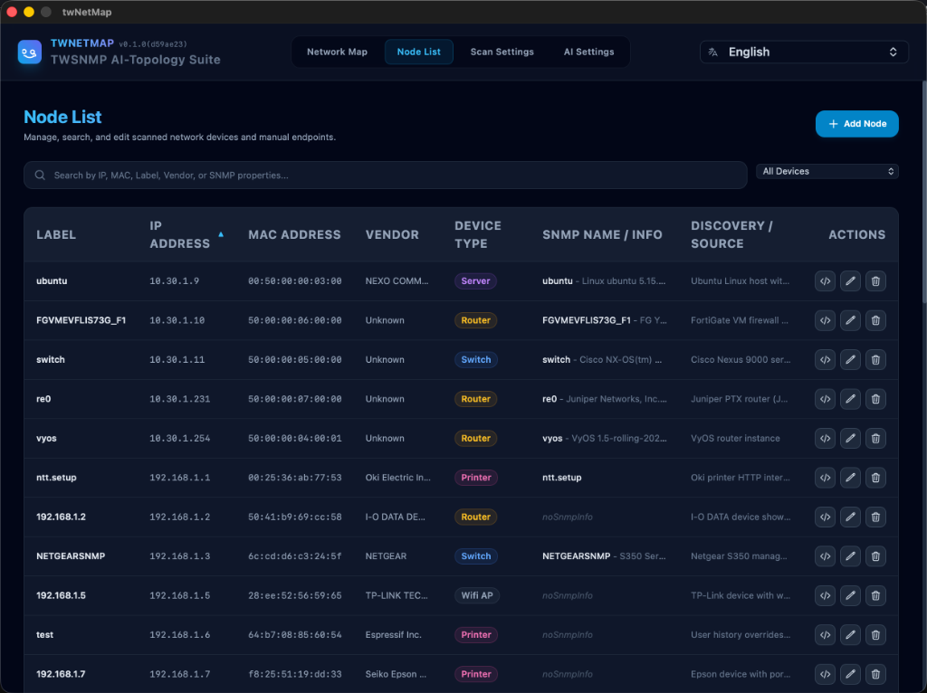The image size is (927, 693).
Task: Open AI Settings tab
Action: (588, 52)
